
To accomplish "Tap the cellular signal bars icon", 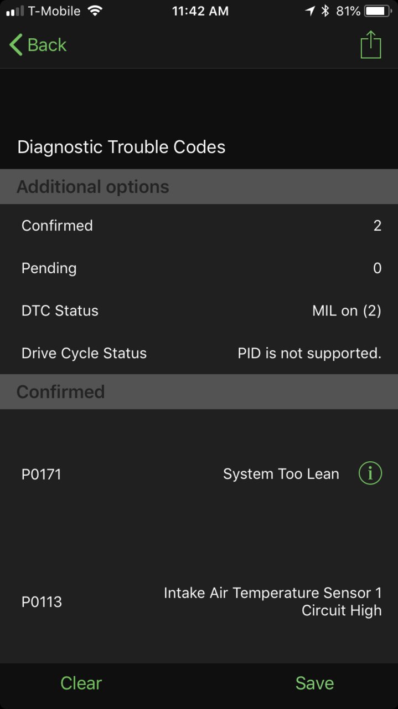I will [x=15, y=11].
